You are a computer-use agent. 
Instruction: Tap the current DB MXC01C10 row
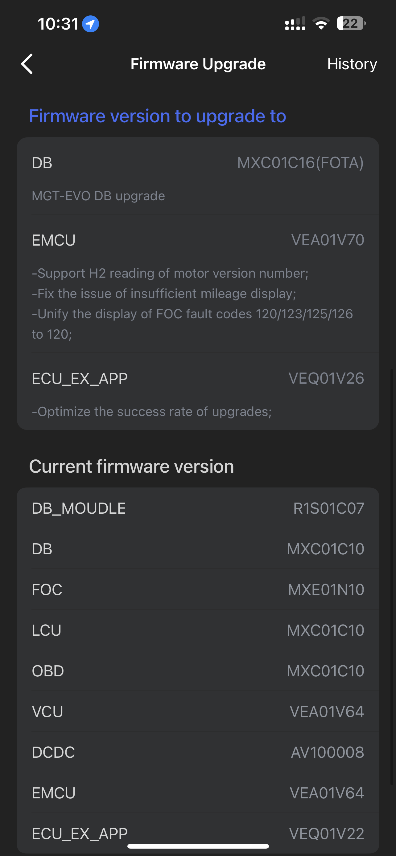tap(198, 548)
